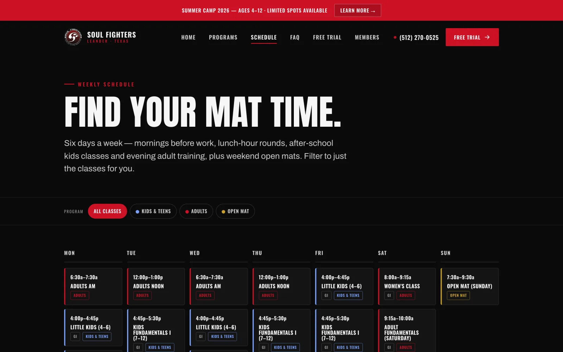Open the Members page
Image resolution: width=563 pixels, height=352 pixels.
[367, 37]
